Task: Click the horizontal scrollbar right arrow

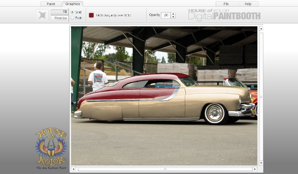Action: pos(255,169)
